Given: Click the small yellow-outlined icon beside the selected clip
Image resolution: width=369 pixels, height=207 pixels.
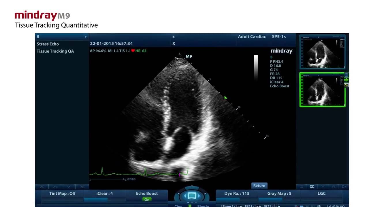Looking at the screenshot, I should (346, 85).
